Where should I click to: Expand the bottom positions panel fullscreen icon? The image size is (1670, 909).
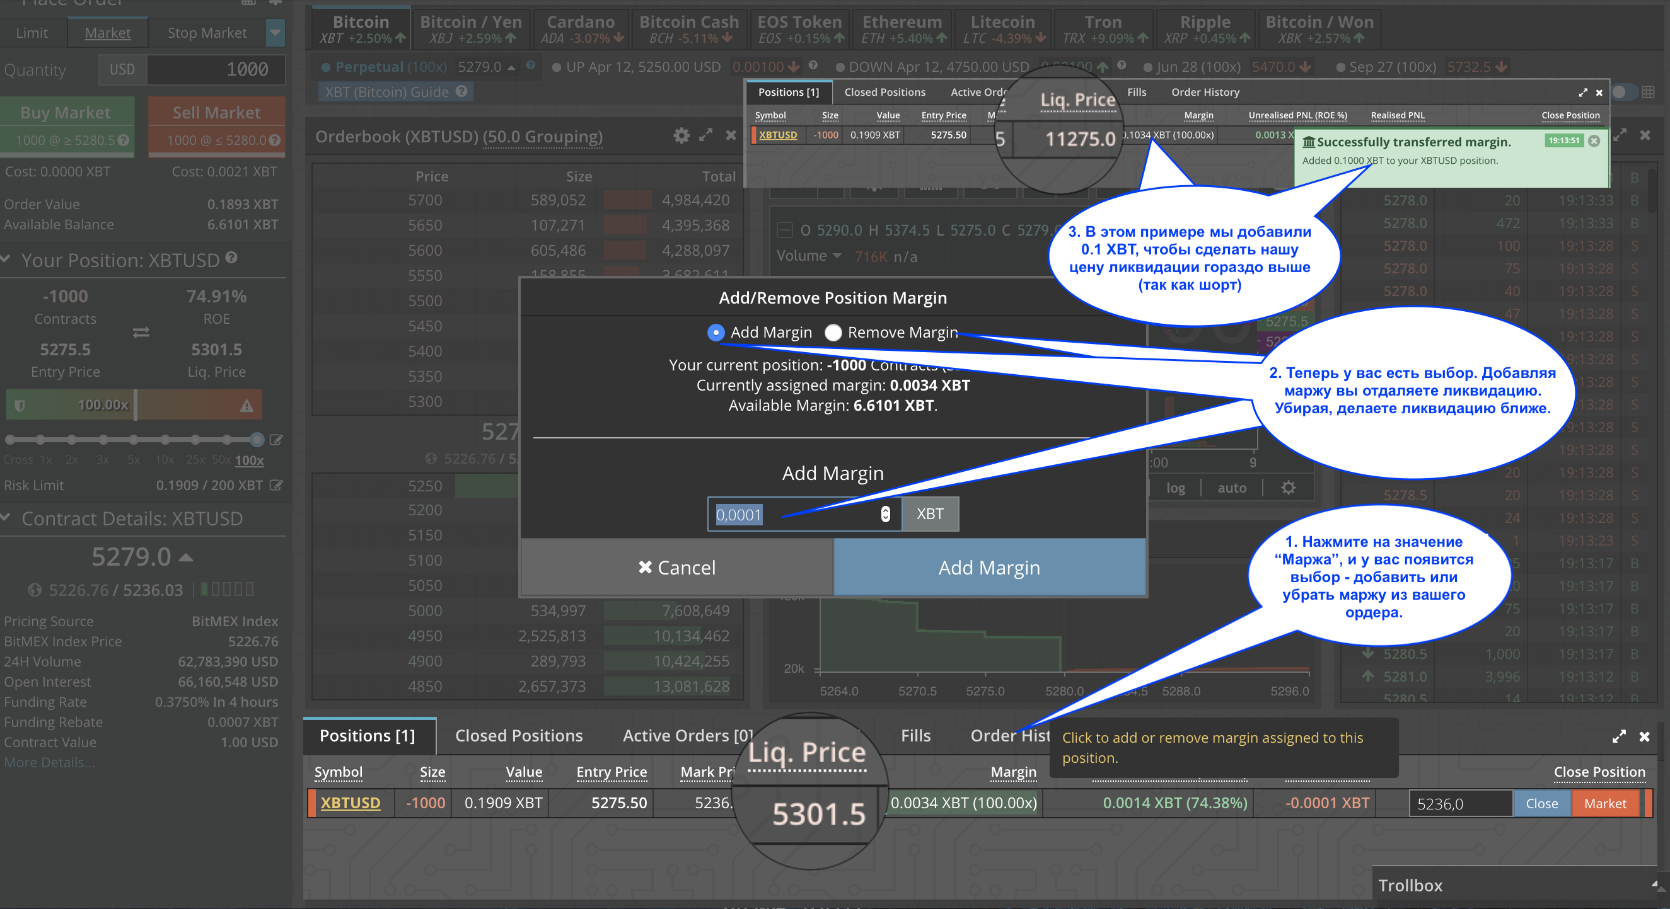coord(1619,736)
